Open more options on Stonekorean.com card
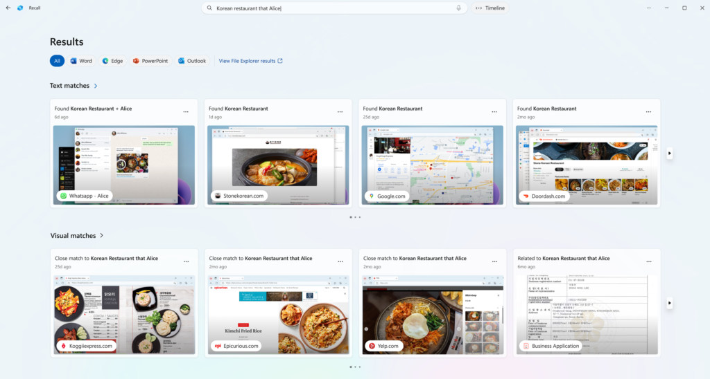 point(340,111)
